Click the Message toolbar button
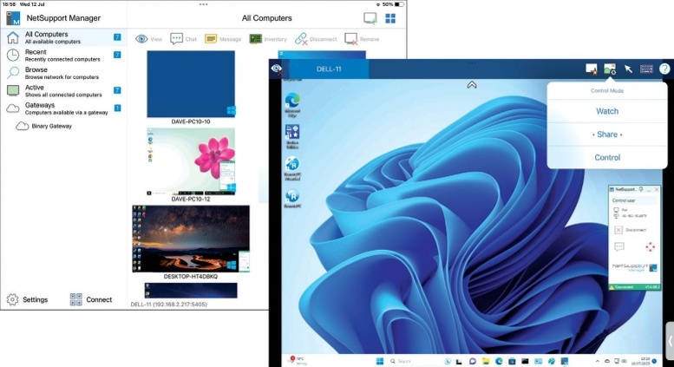674x367 pixels. coord(223,39)
